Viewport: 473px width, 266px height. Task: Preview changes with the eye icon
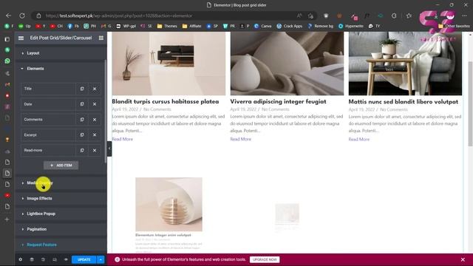click(x=66, y=259)
